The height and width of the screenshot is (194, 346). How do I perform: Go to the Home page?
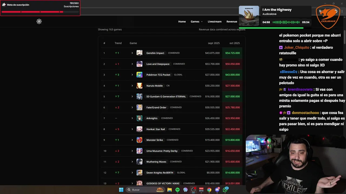pos(182,22)
